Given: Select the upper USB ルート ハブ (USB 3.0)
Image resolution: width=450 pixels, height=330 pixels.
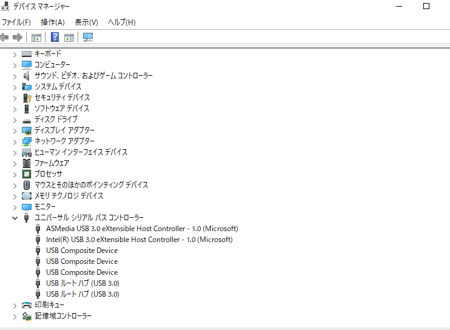Looking at the screenshot, I should (x=82, y=283).
